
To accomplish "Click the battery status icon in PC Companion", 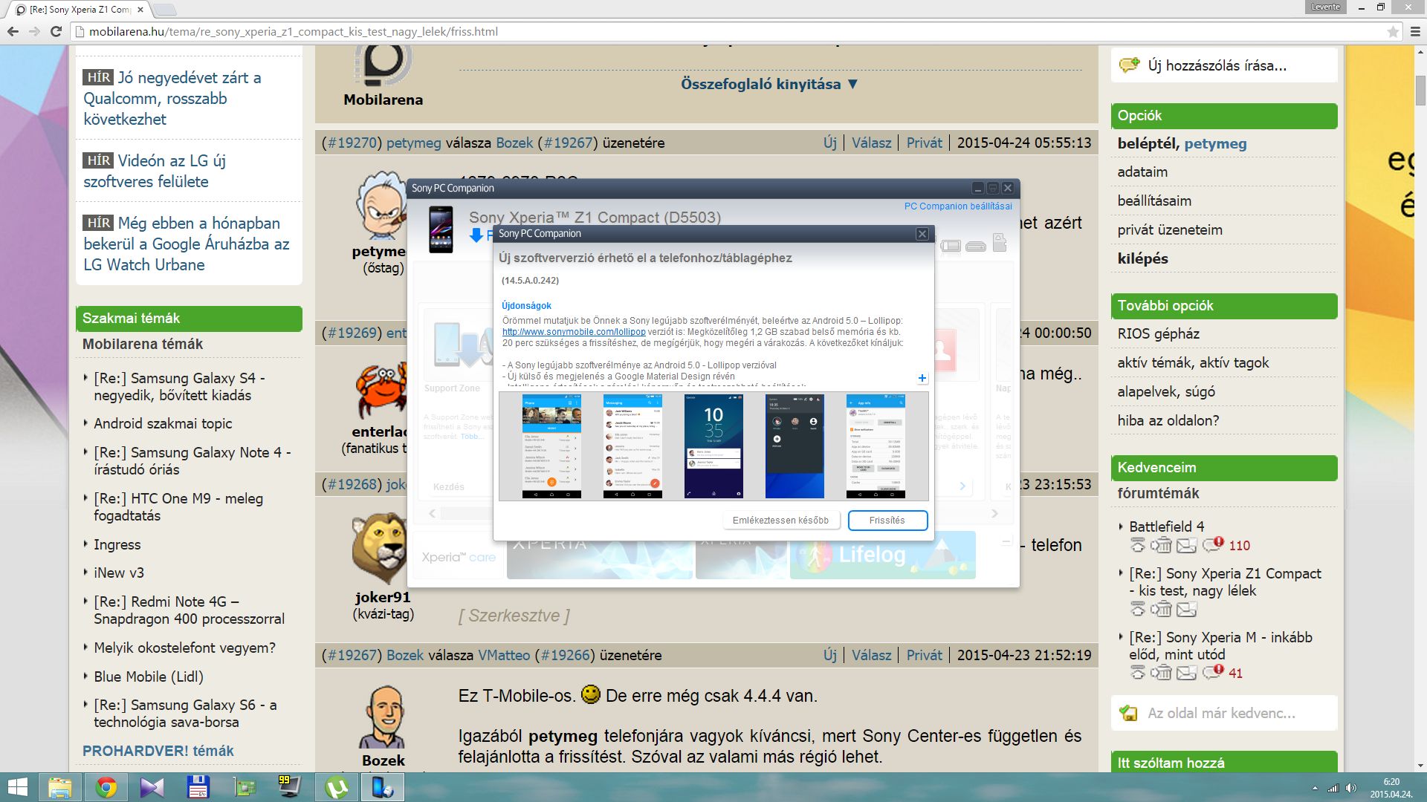I will point(951,246).
